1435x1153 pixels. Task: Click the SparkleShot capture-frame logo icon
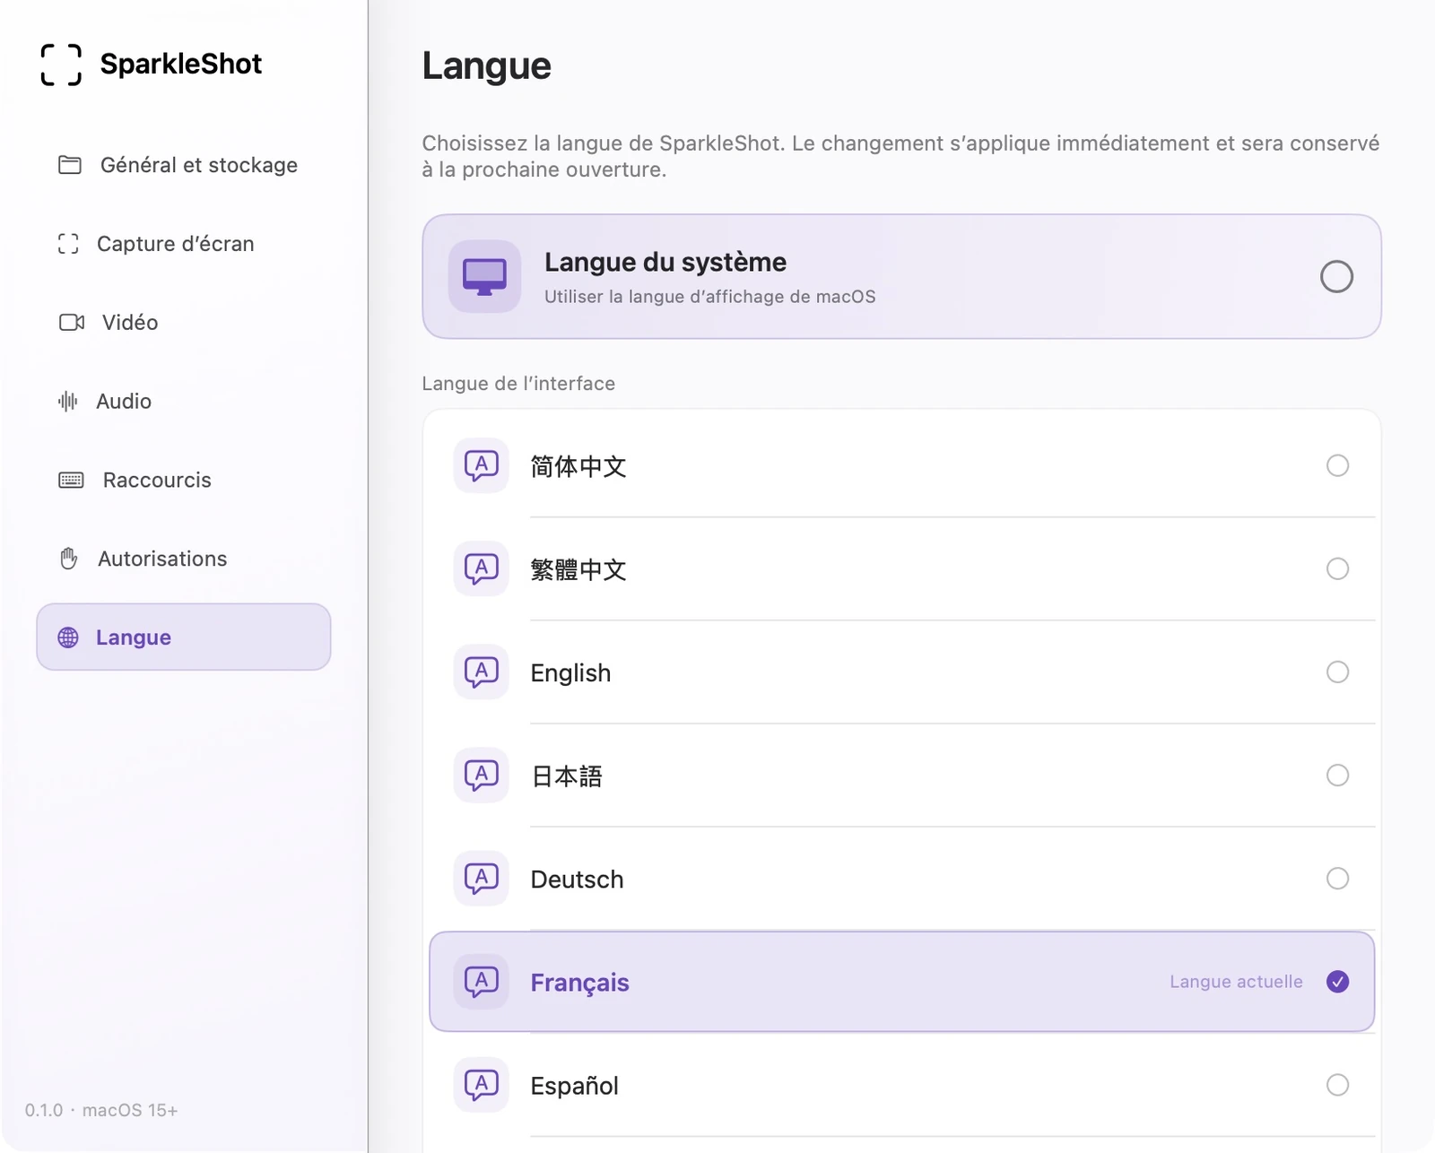click(61, 65)
